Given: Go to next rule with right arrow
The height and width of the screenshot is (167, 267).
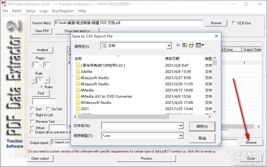Looking at the screenshot, I should pyautogui.click(x=47, y=80).
